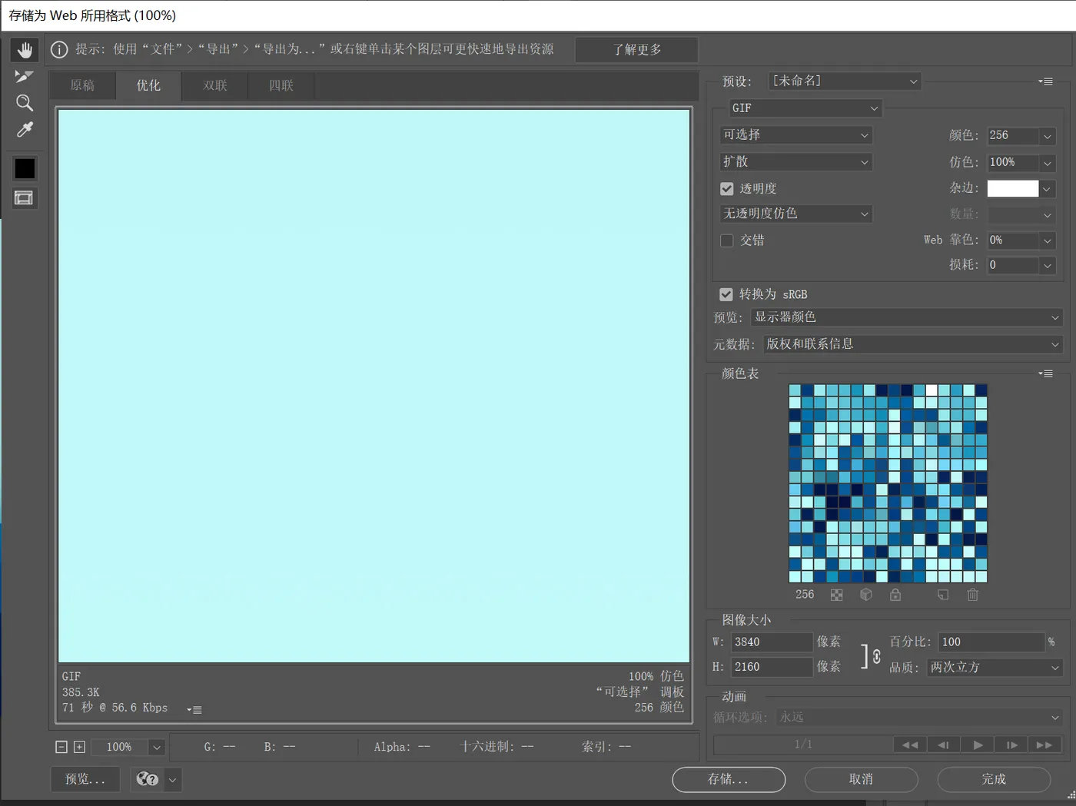The width and height of the screenshot is (1076, 806).
Task: Click the 预览... button
Action: (x=85, y=779)
